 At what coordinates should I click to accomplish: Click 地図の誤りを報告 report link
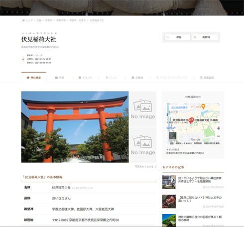212,143
